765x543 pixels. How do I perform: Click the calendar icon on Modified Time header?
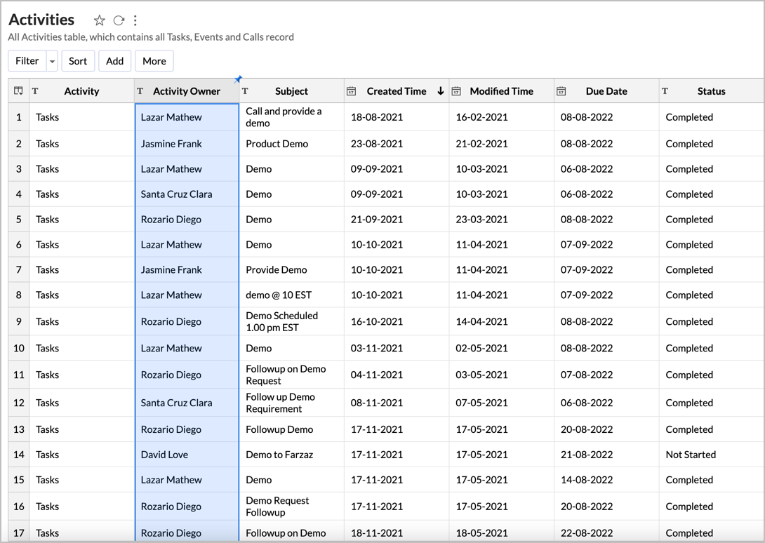[x=456, y=90]
